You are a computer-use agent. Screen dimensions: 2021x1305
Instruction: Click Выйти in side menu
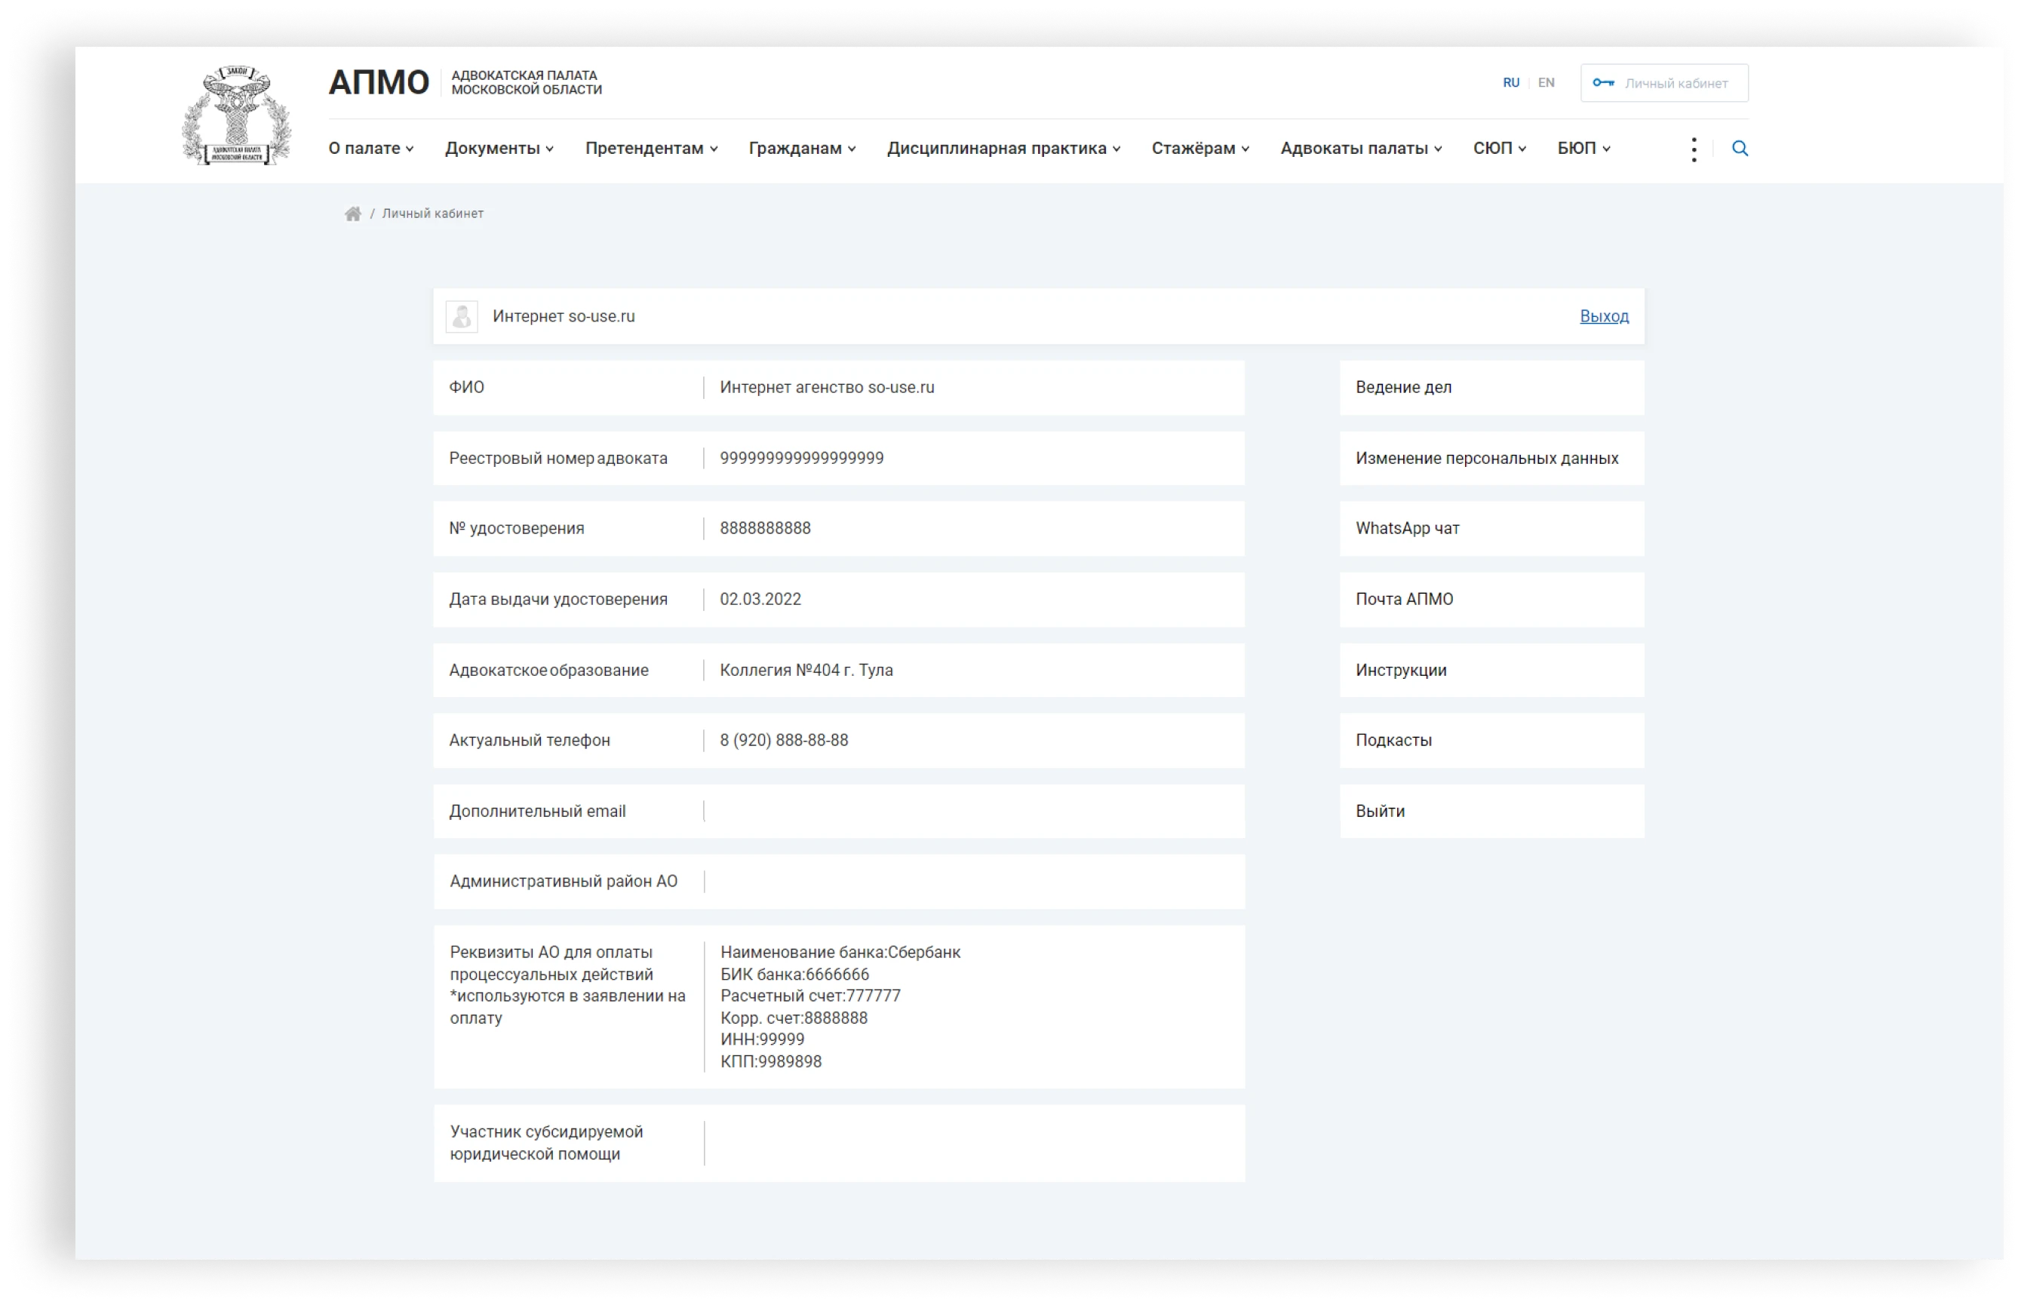pos(1491,812)
